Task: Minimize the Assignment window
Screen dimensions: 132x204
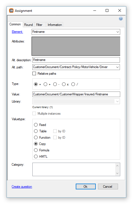Action: point(95,10)
